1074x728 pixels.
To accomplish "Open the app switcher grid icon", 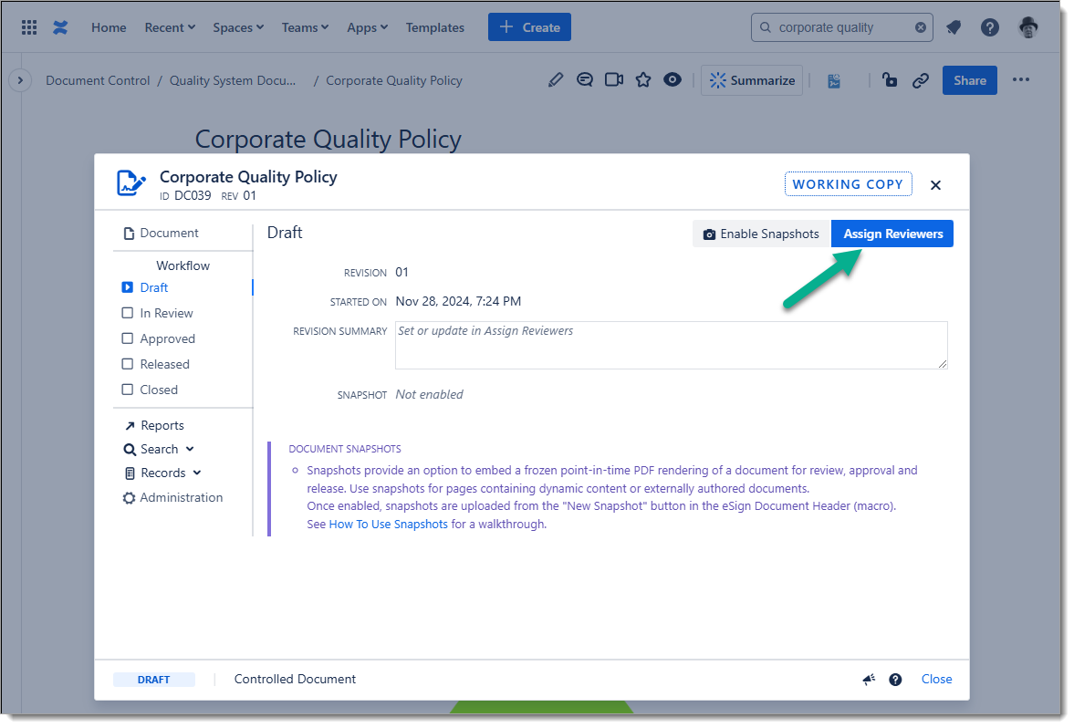I will coord(29,27).
